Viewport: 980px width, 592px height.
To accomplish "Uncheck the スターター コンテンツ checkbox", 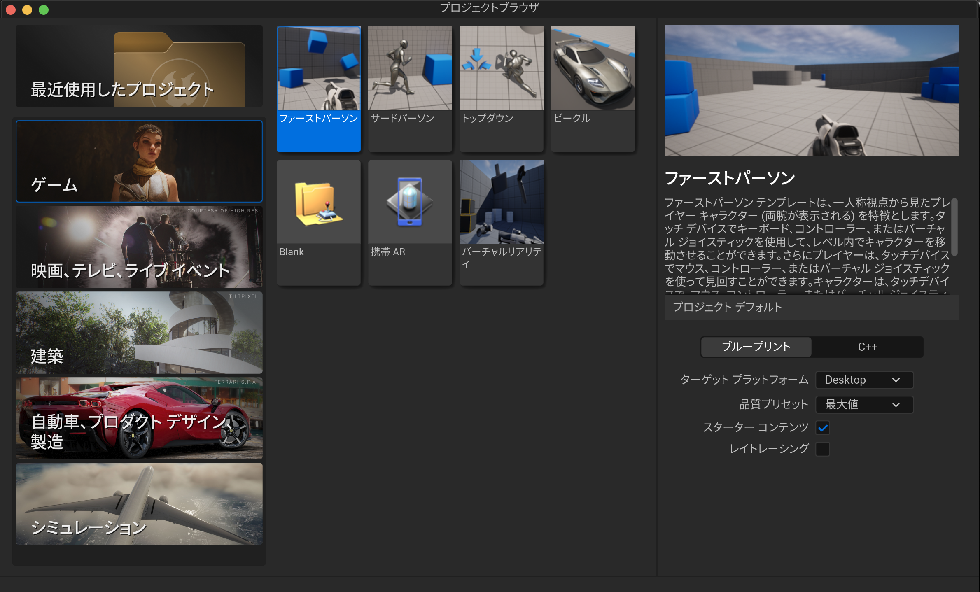I will click(x=822, y=428).
